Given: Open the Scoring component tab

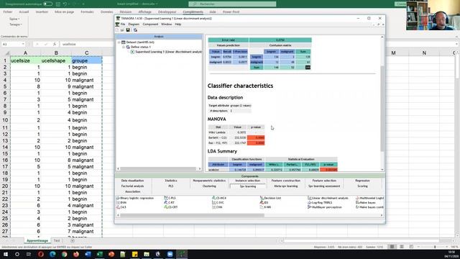Looking at the screenshot, I should click(x=362, y=186).
